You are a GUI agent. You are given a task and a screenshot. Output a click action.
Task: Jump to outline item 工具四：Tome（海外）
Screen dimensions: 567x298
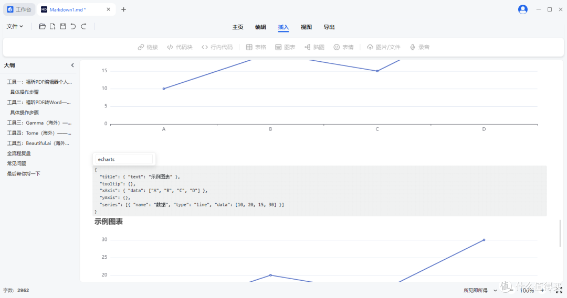pyautogui.click(x=39, y=133)
